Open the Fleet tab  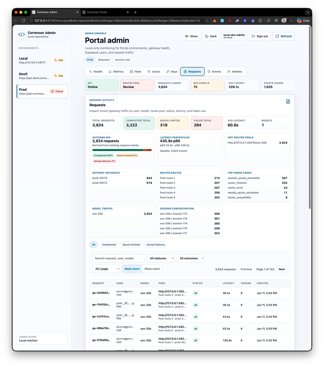pos(135,72)
